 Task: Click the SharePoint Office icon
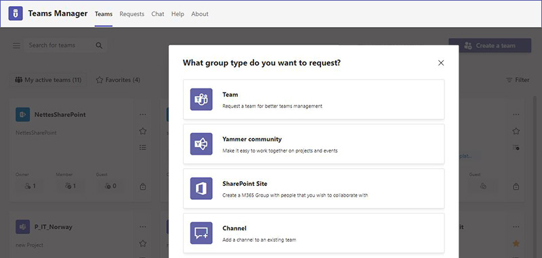(x=201, y=188)
